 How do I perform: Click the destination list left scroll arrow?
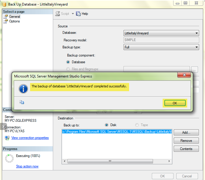tap(65, 161)
